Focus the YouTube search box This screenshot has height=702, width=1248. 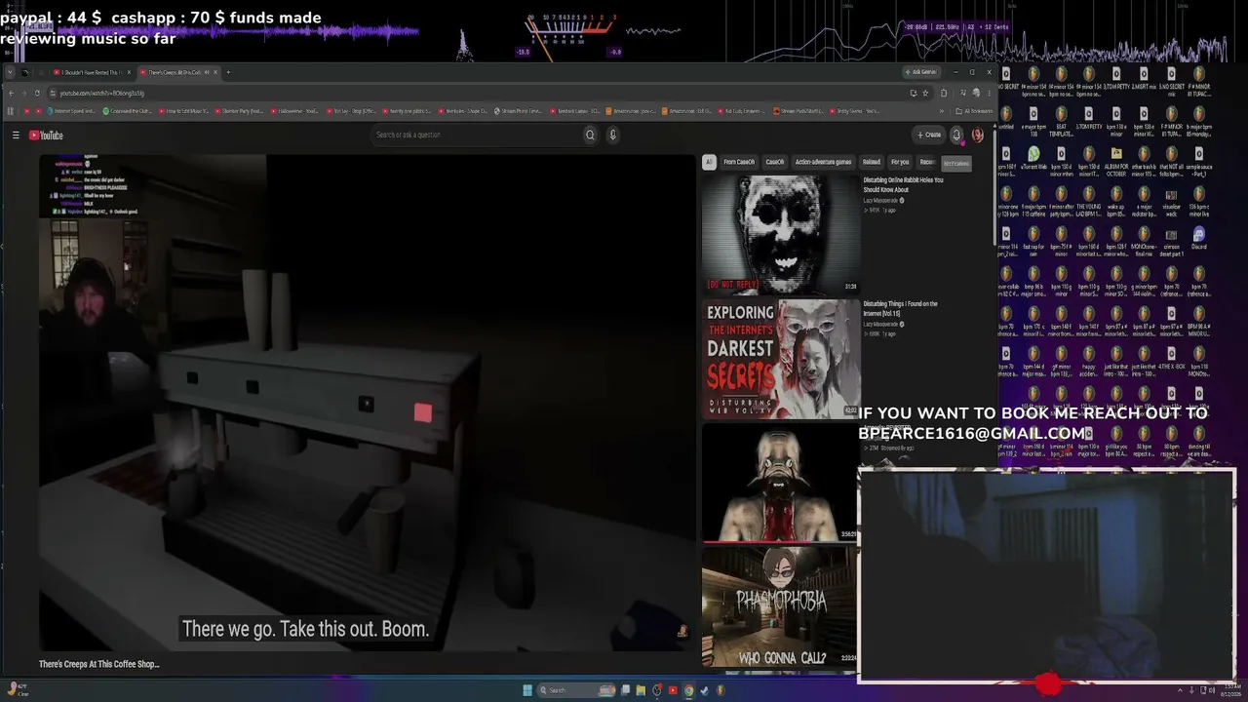click(478, 136)
